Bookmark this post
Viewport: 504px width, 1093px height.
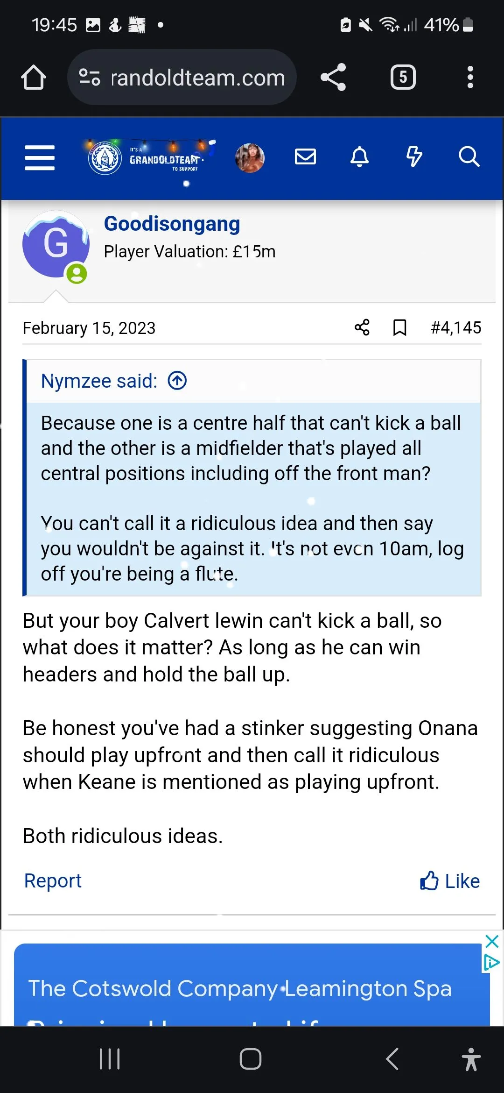pyautogui.click(x=399, y=327)
